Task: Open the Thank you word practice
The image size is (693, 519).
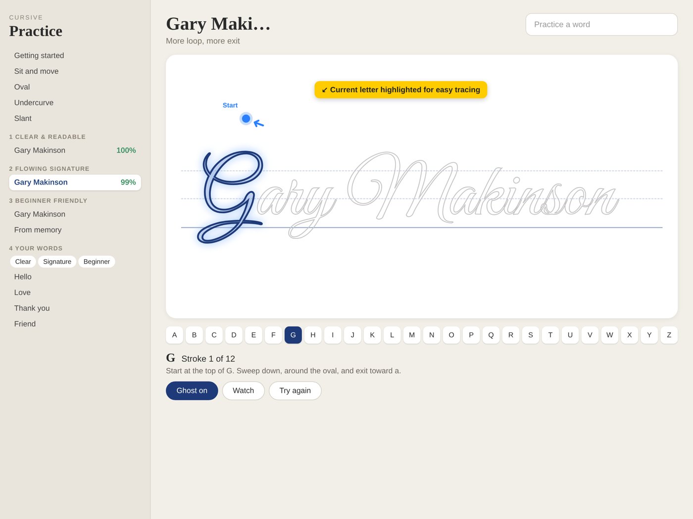Action: pos(75,308)
